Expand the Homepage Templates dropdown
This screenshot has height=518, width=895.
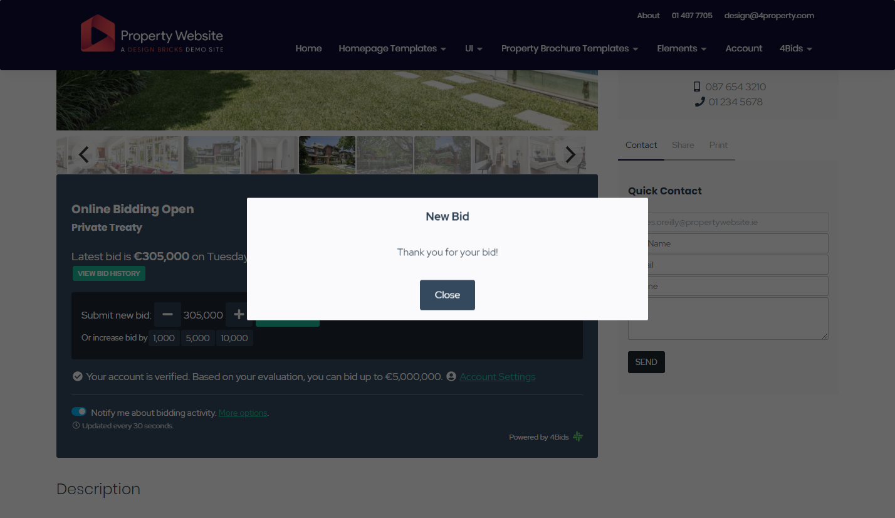(x=392, y=49)
